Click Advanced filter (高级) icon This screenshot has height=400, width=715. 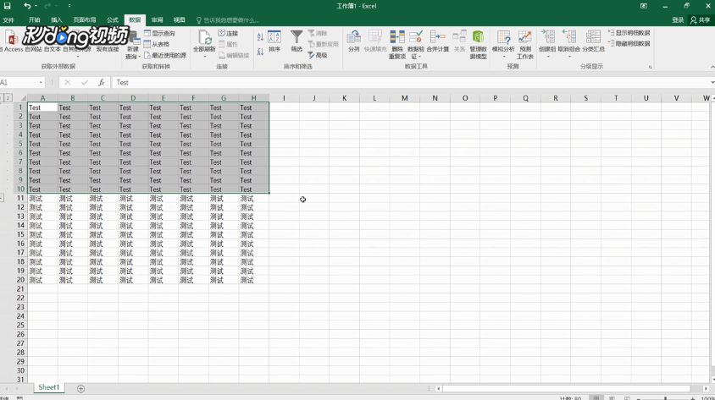click(311, 56)
